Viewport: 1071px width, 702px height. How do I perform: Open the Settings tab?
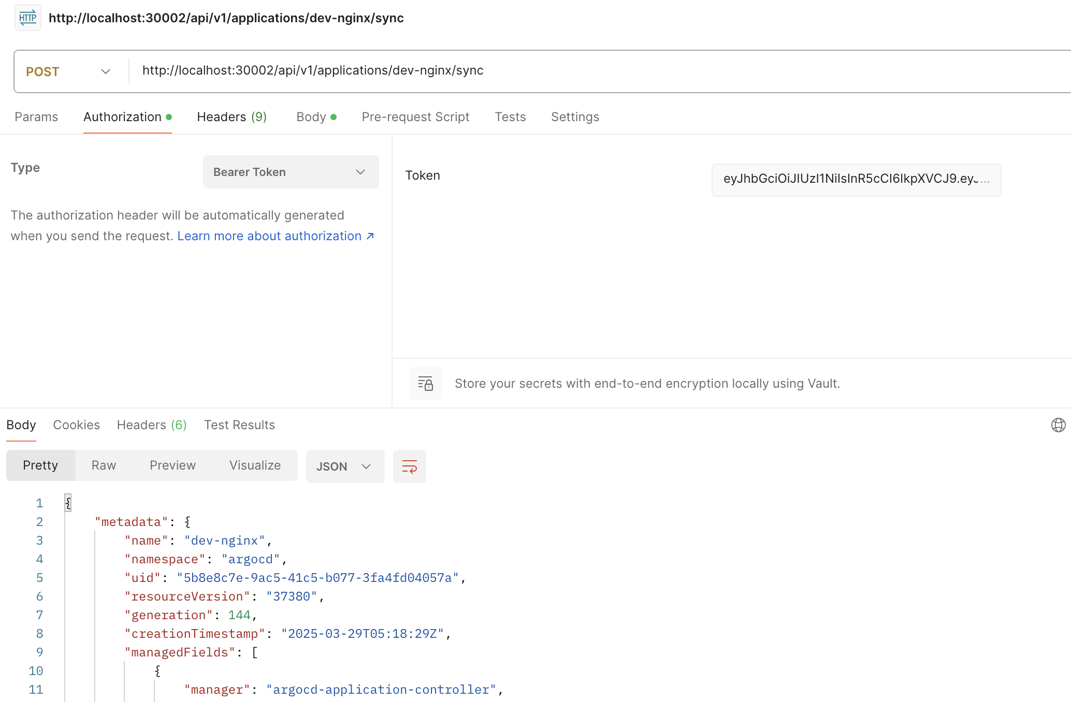tap(575, 117)
